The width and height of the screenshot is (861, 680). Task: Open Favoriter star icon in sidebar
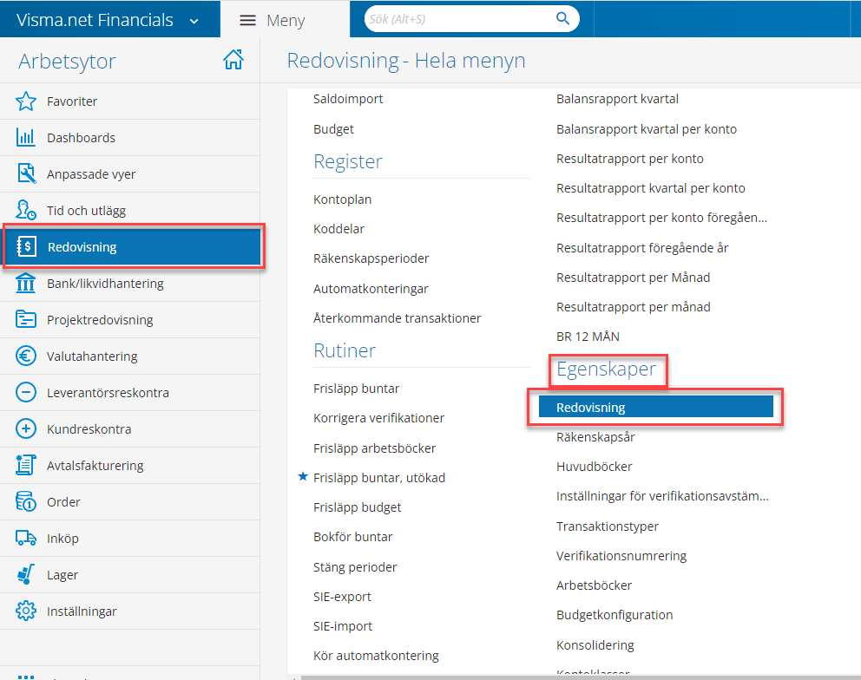pos(26,101)
